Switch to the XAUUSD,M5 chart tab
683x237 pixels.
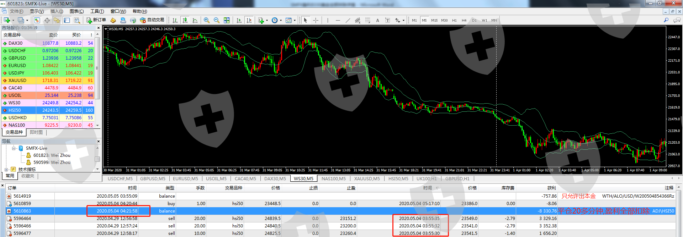click(367, 178)
